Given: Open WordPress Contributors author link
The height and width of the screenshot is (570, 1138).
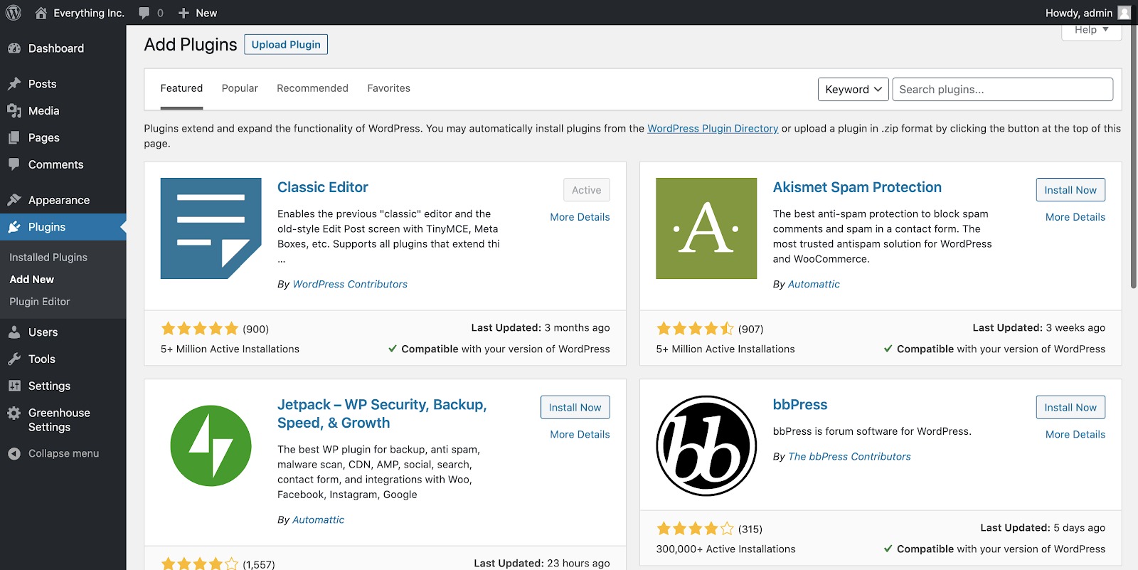Looking at the screenshot, I should (x=350, y=285).
